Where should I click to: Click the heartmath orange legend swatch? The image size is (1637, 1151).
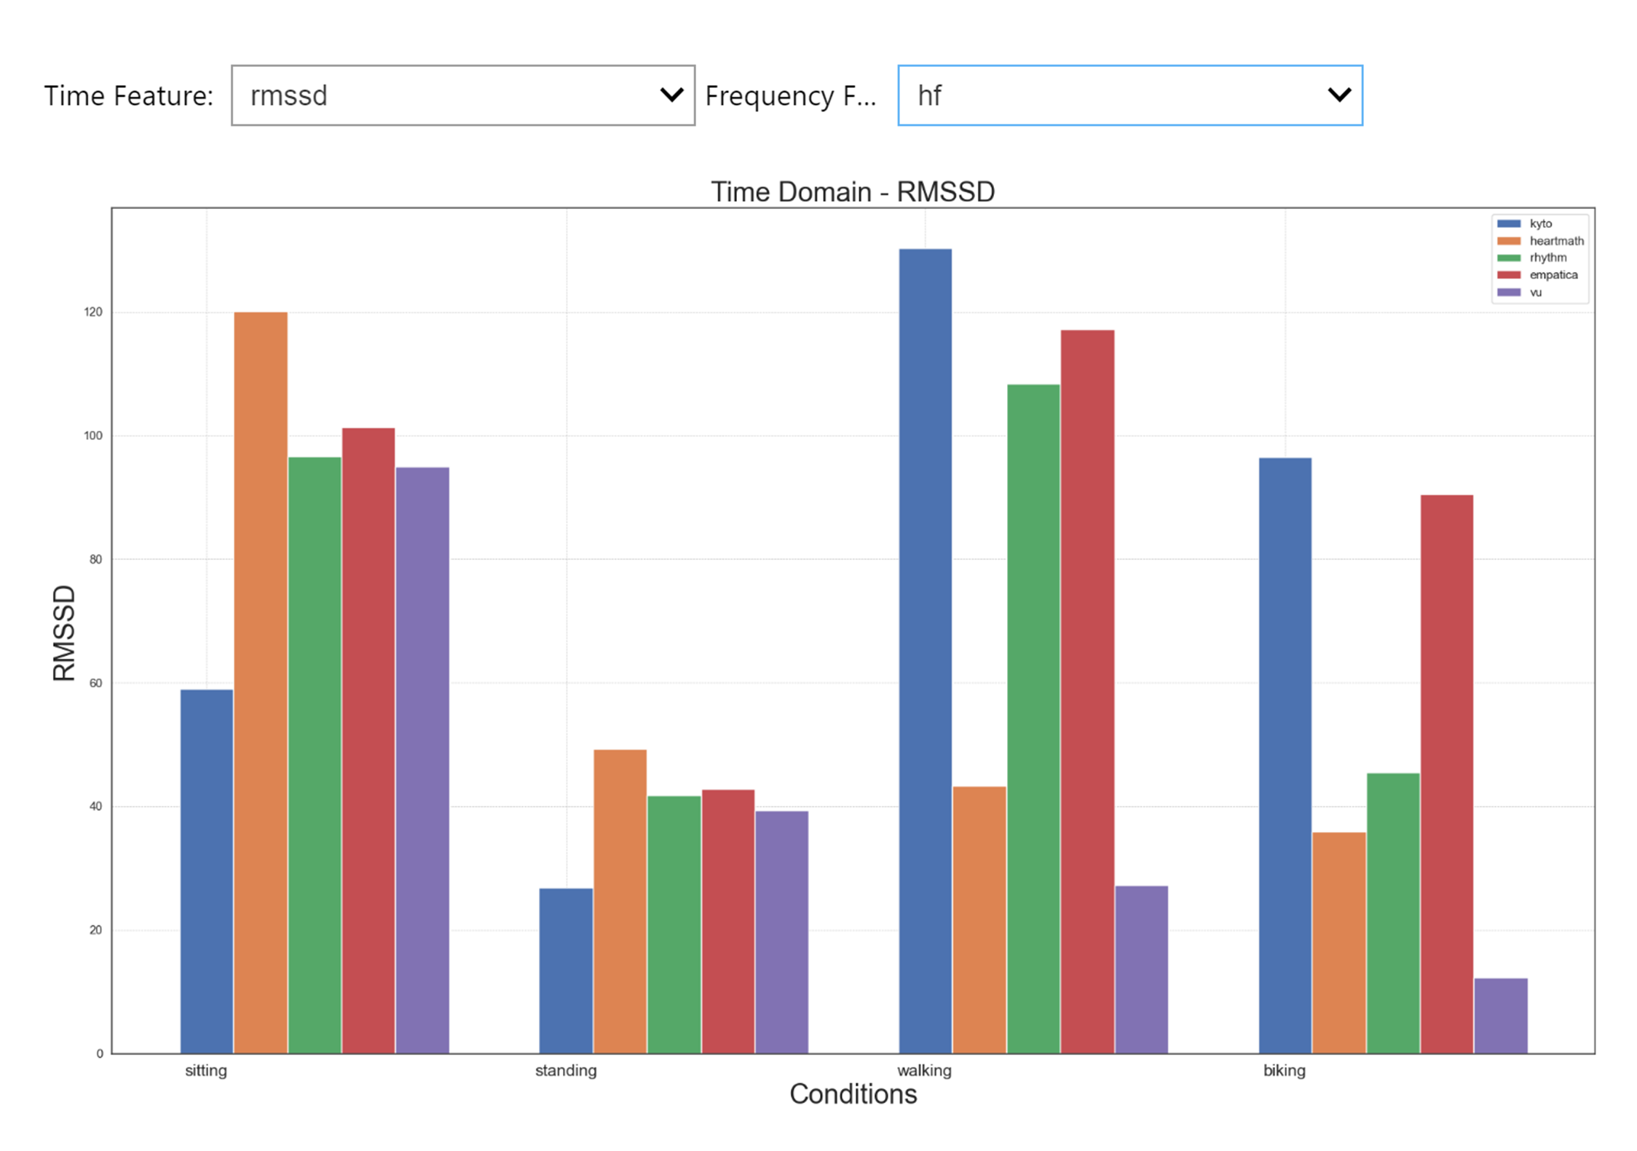click(x=1508, y=241)
